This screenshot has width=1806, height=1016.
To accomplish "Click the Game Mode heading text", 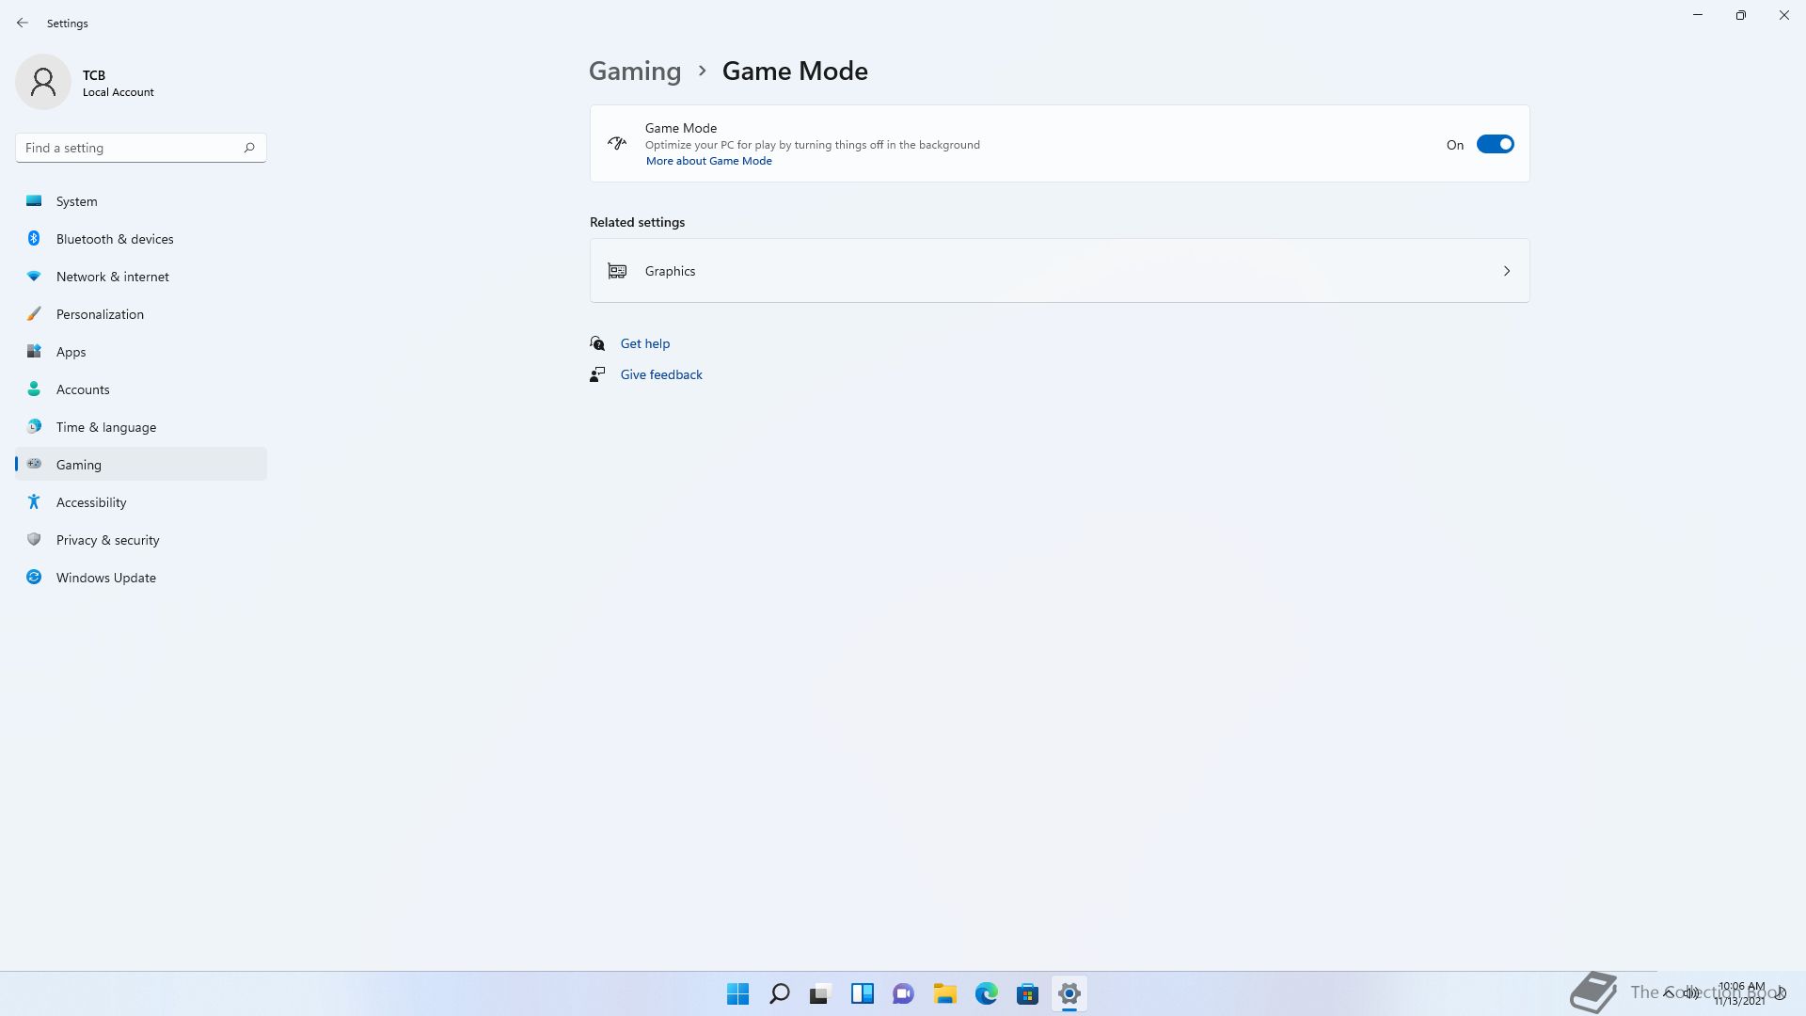I will coord(795,71).
